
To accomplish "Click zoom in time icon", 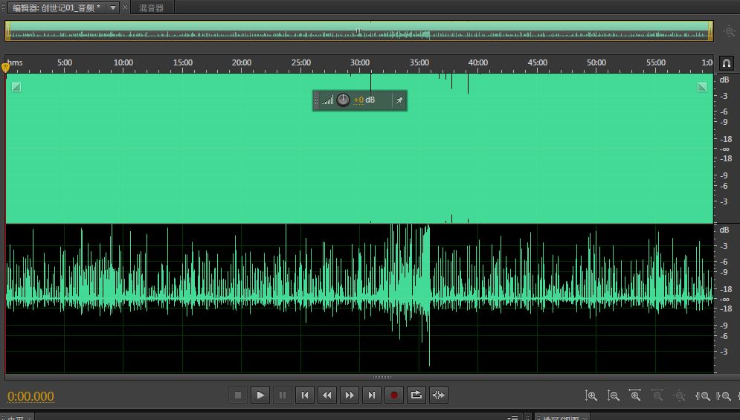I will 635,396.
